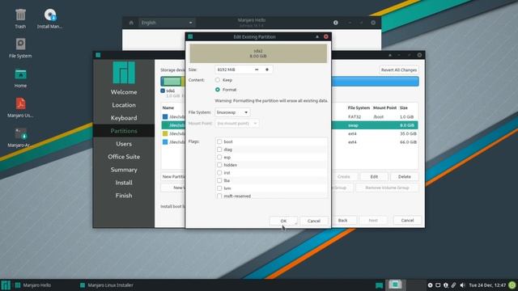Select the ext4 66.0 GiB partition row
This screenshot has width=518, height=291.
click(x=375, y=142)
